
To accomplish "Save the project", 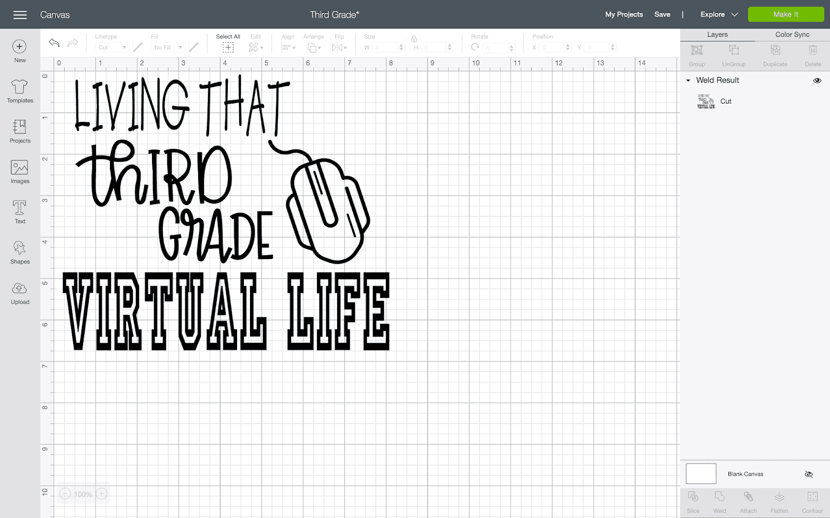I will [x=662, y=15].
